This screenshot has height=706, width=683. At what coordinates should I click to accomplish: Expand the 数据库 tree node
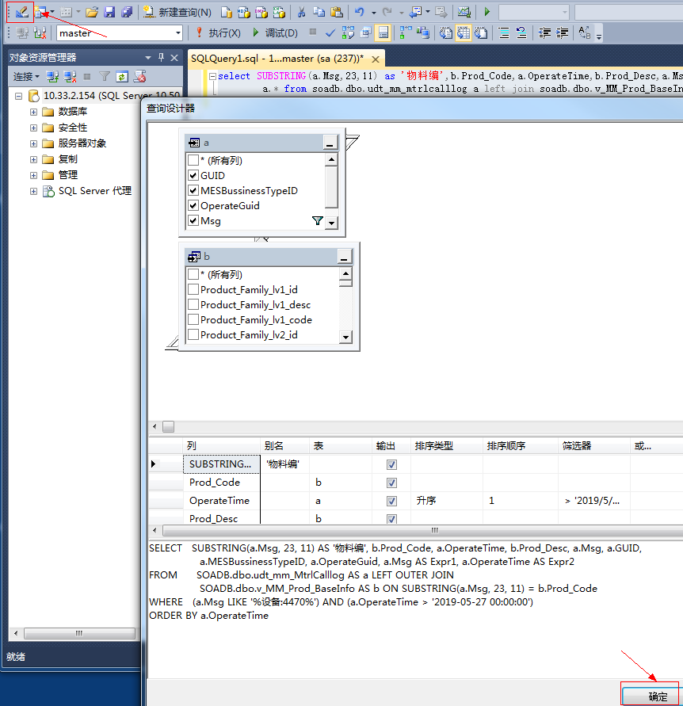[32, 111]
